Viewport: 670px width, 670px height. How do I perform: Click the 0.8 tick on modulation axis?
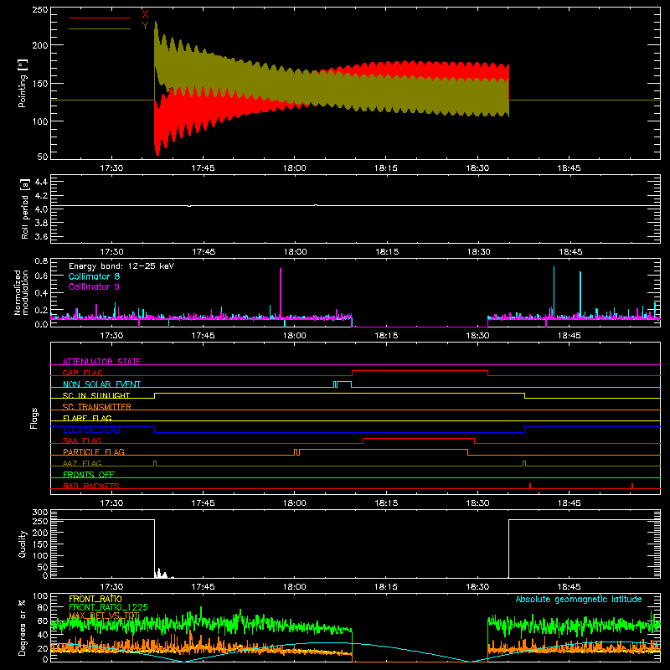[x=41, y=261]
